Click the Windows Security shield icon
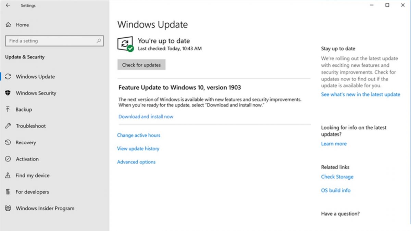The height and width of the screenshot is (231, 411). click(8, 93)
